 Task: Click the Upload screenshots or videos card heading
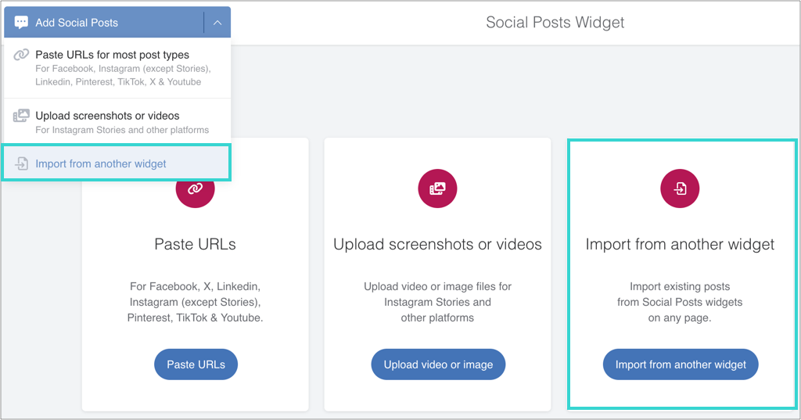[437, 244]
